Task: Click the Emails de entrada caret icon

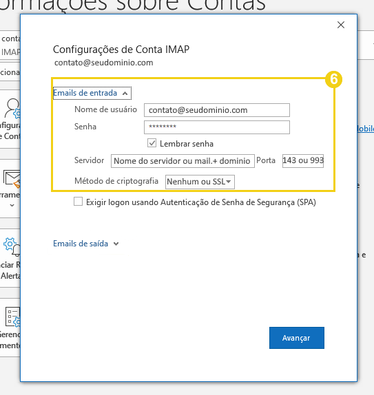Action: coord(125,94)
